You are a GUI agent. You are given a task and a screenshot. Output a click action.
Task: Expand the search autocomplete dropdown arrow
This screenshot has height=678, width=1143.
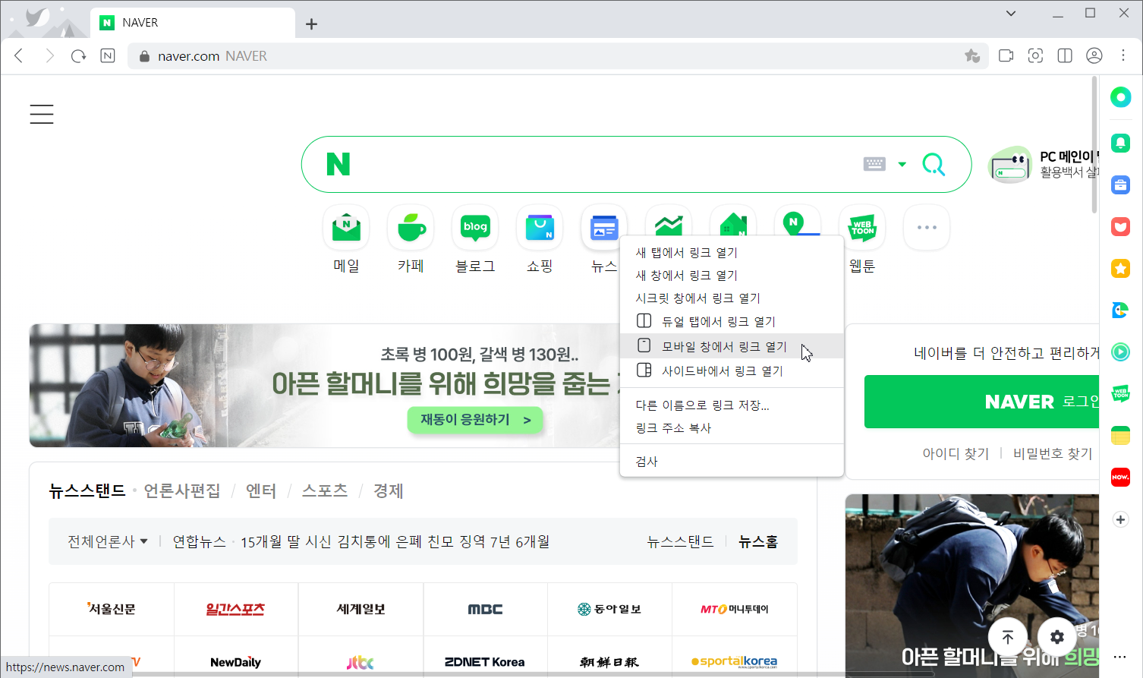(902, 164)
